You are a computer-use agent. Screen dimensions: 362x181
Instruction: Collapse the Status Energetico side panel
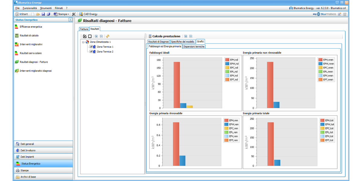[70, 20]
